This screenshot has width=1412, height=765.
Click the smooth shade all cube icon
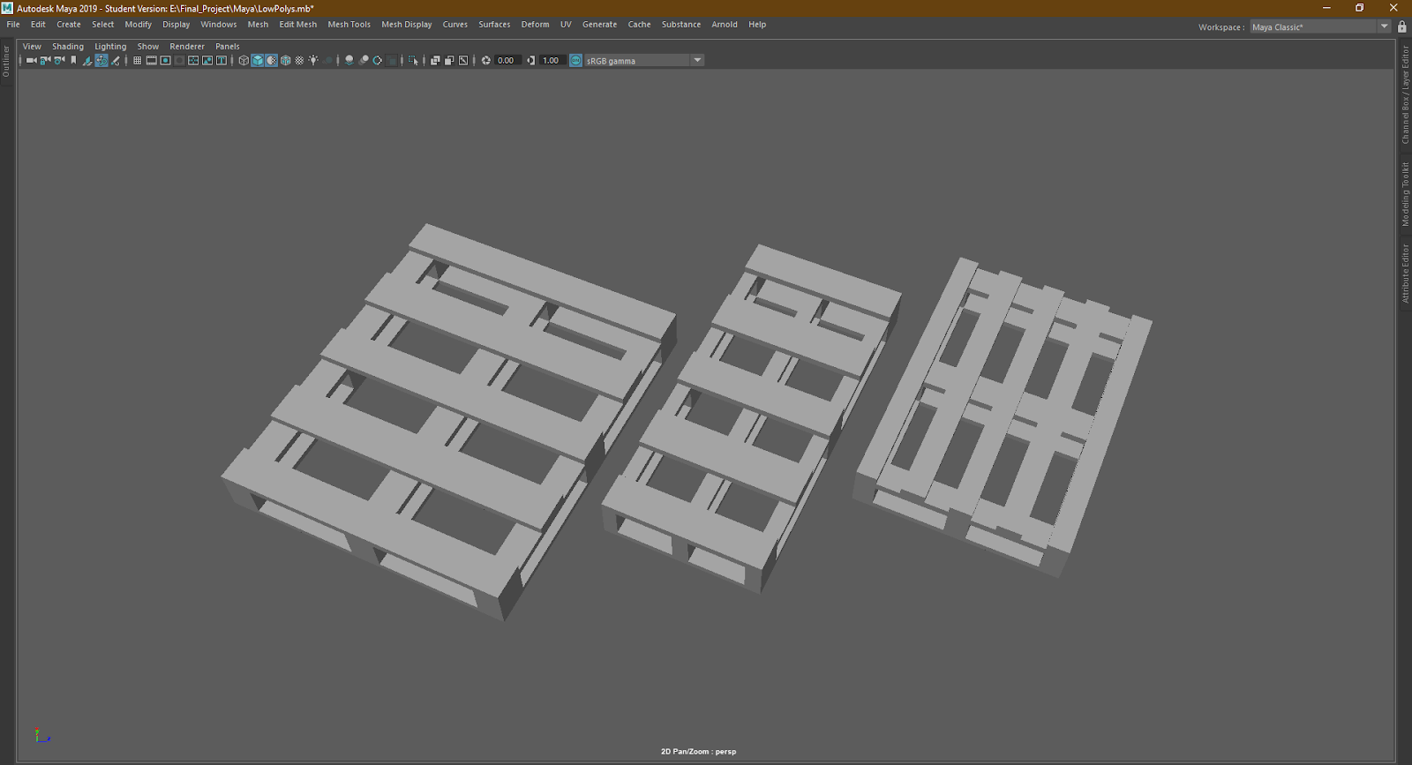click(258, 61)
